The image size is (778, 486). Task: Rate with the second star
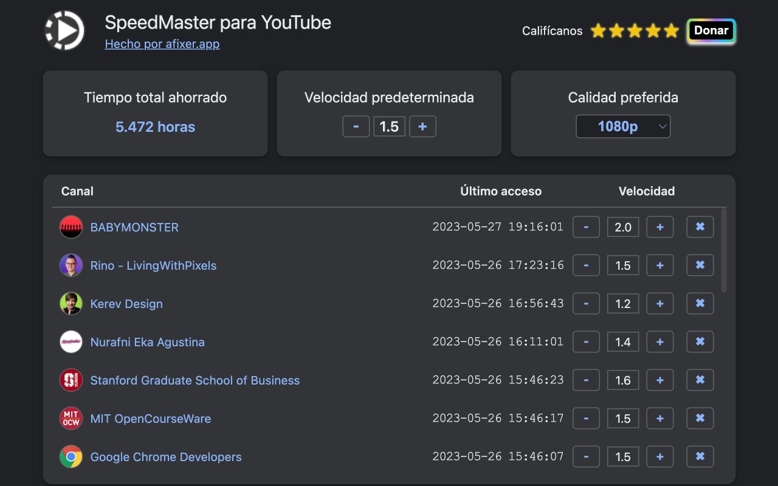[x=616, y=31]
